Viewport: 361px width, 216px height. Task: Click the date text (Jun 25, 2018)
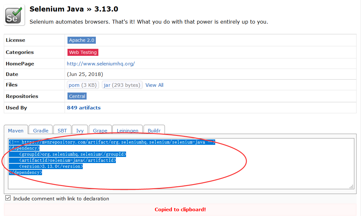85,74
